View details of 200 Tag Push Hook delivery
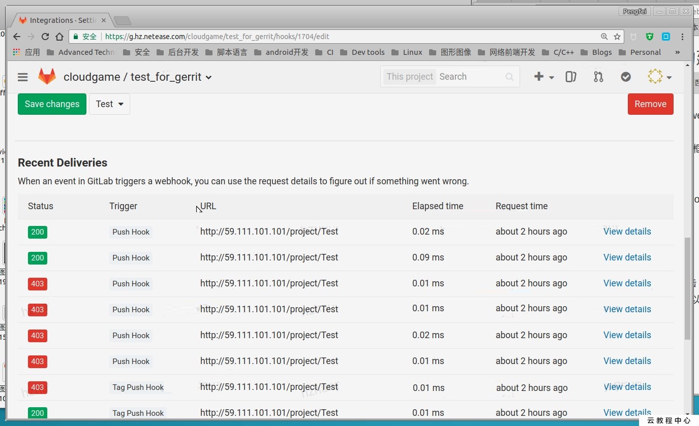The width and height of the screenshot is (699, 426). tap(627, 412)
